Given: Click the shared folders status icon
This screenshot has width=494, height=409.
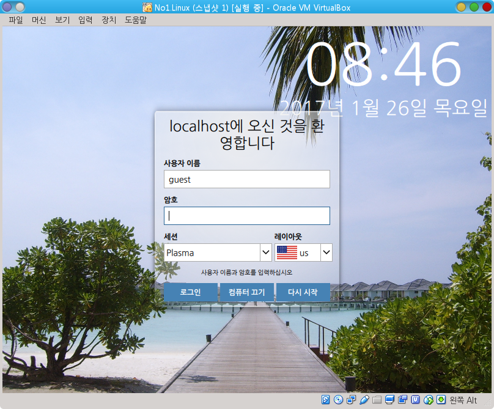Looking at the screenshot, I should (377, 400).
